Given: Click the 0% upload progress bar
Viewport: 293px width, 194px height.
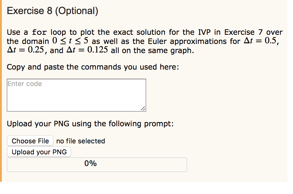Looking at the screenshot, I should tap(97, 164).
